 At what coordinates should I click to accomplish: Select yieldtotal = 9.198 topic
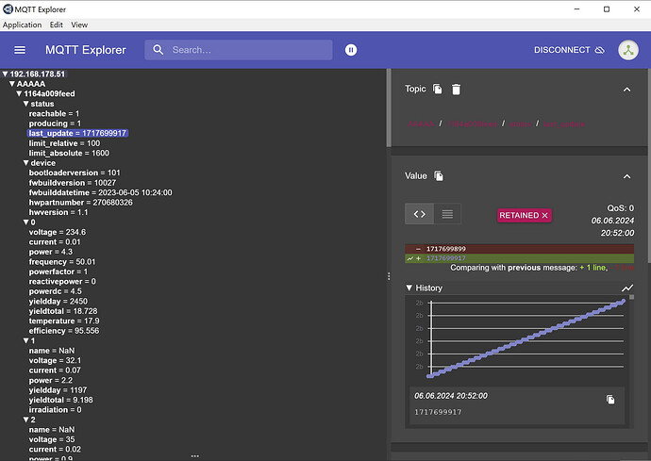60,400
